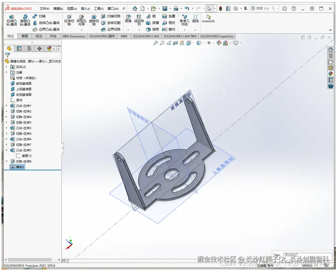This screenshot has width=336, height=270.
Task: Expand the 切除-拉伸8 feature
Action: click(6, 161)
